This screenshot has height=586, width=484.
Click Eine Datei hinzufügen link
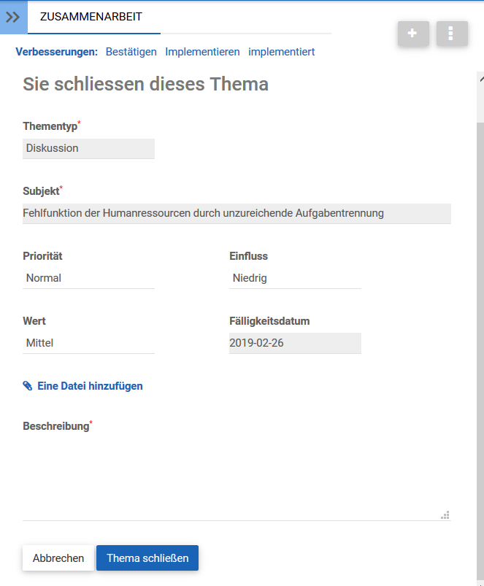(90, 386)
